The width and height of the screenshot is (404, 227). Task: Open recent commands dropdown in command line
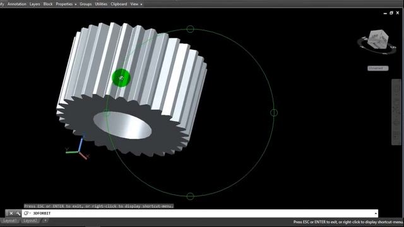click(x=27, y=213)
